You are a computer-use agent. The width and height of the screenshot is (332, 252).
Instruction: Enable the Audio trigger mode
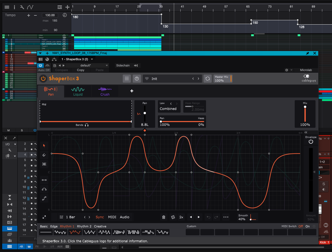coord(125,217)
